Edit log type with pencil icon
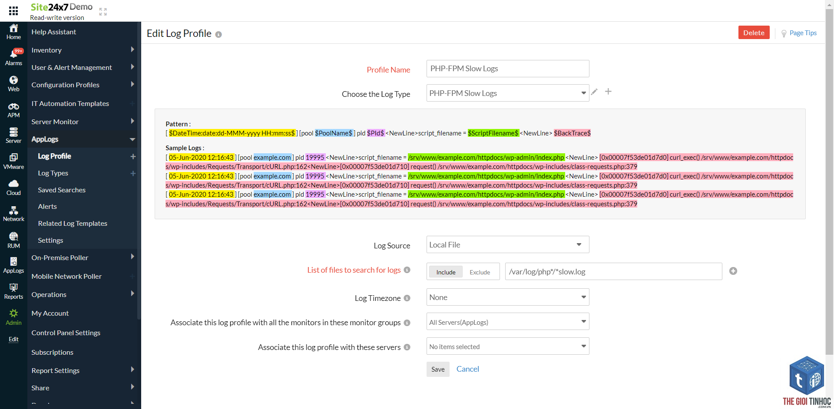The height and width of the screenshot is (409, 834). (x=594, y=92)
